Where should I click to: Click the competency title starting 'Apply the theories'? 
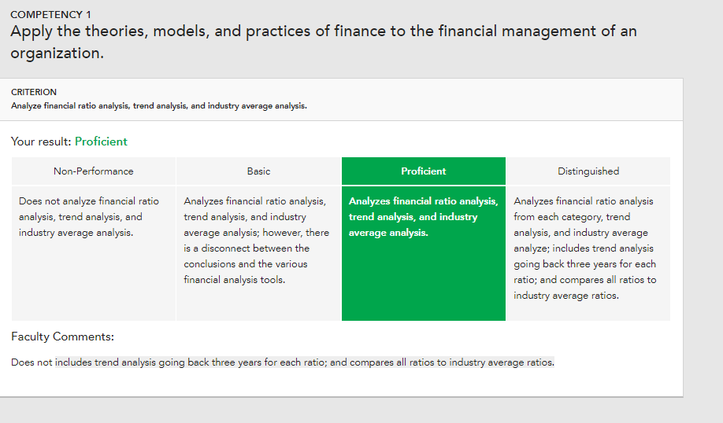[324, 42]
